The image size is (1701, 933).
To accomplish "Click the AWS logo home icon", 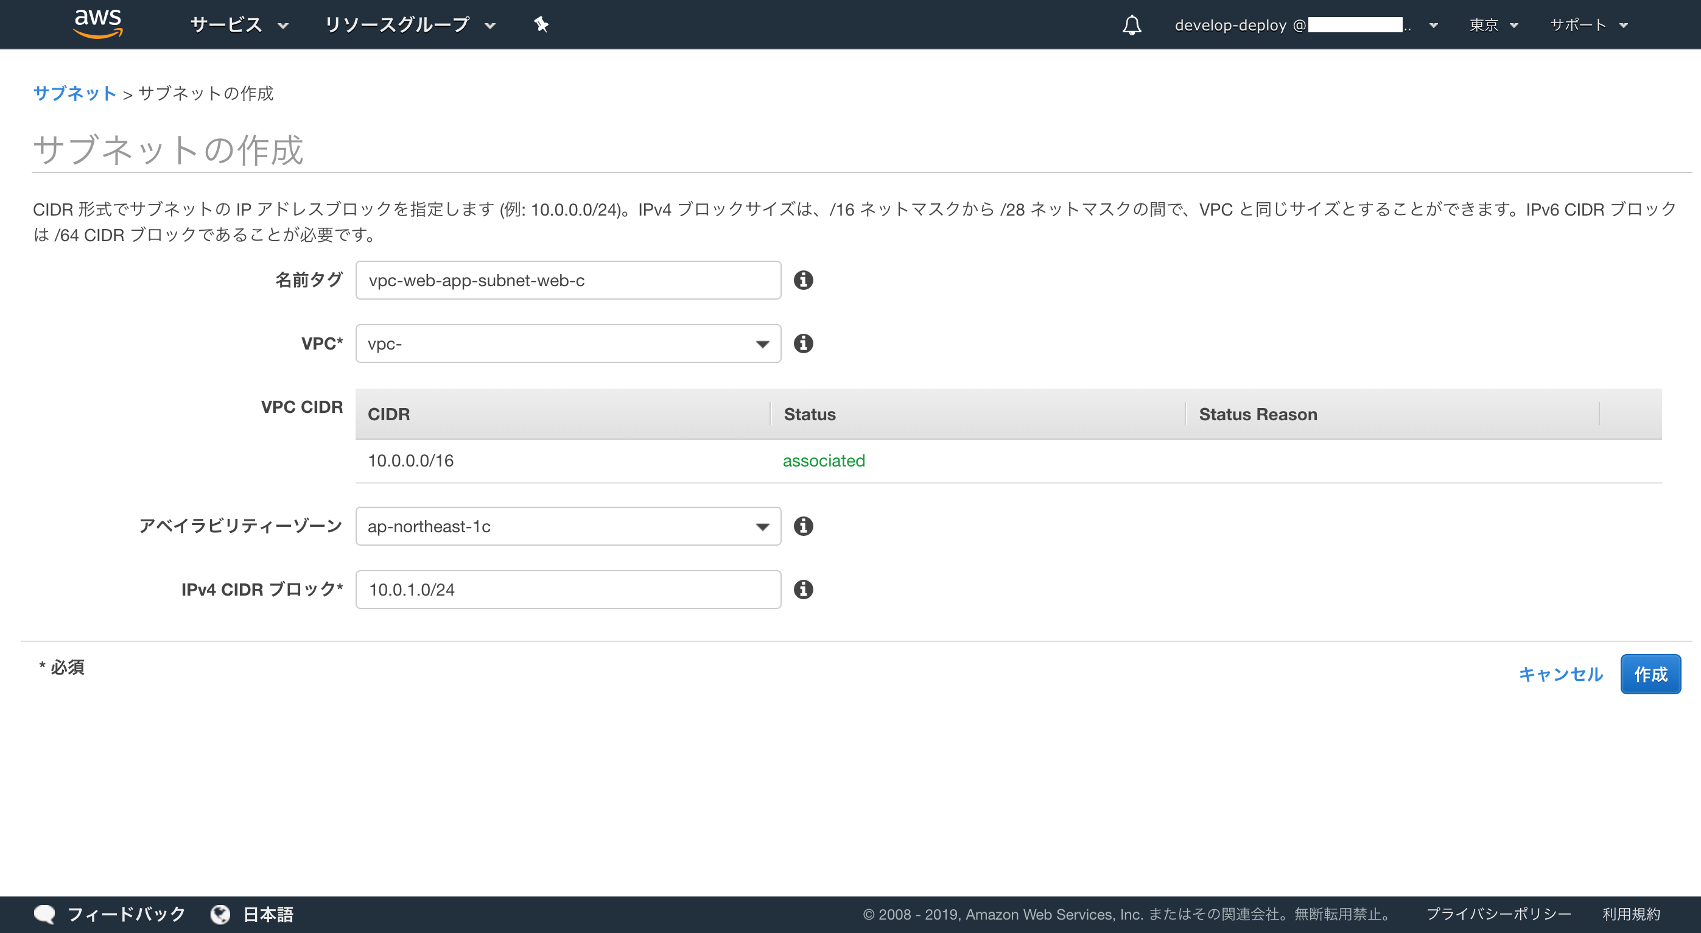I will click(98, 24).
